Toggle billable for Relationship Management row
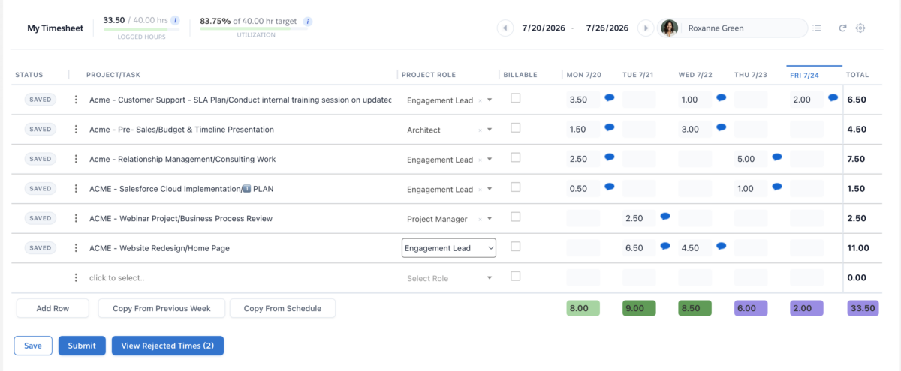The image size is (901, 371). [x=515, y=157]
